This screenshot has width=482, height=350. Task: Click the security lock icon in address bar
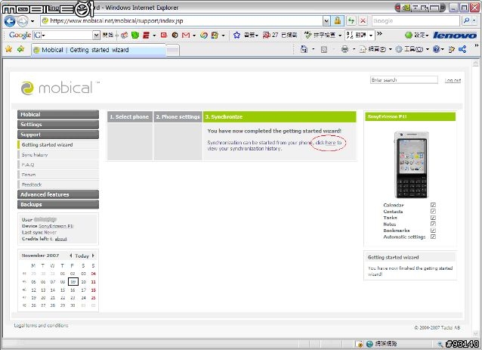pyautogui.click(x=337, y=21)
